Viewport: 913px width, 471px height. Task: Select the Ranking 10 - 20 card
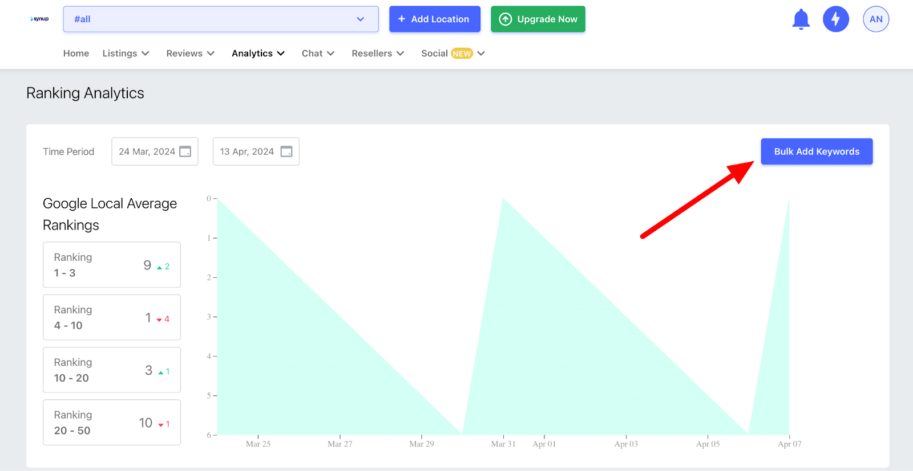[112, 370]
